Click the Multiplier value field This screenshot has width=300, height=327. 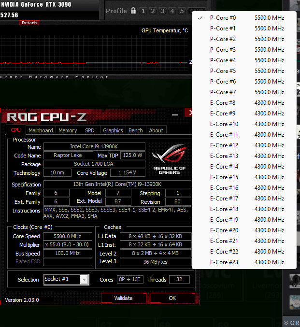68,244
